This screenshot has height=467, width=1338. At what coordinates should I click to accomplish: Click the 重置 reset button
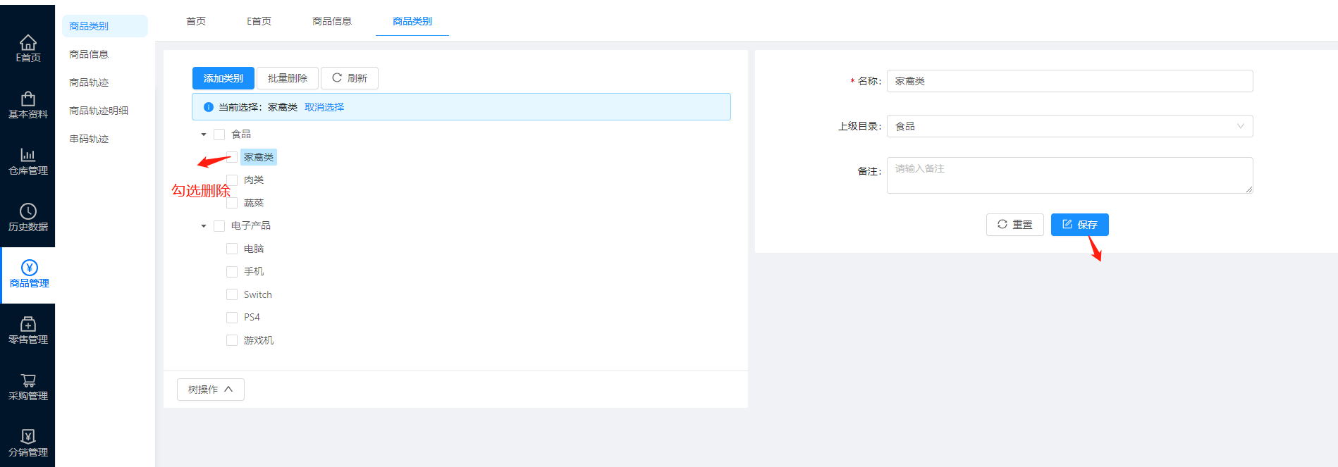click(1014, 225)
